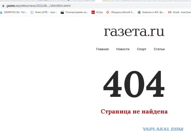Open Статьи section
This screenshot has width=191, height=138.
159,49
